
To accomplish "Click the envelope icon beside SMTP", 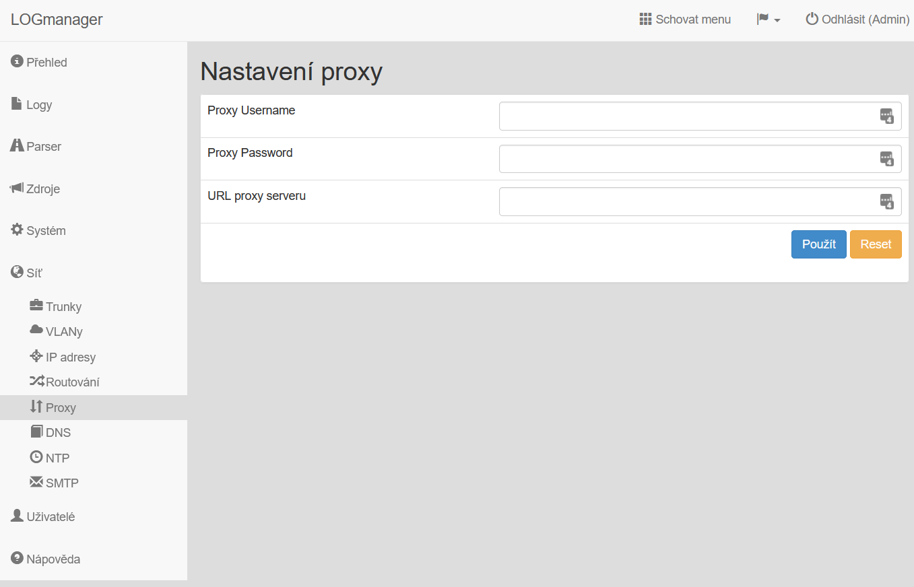I will tap(36, 482).
